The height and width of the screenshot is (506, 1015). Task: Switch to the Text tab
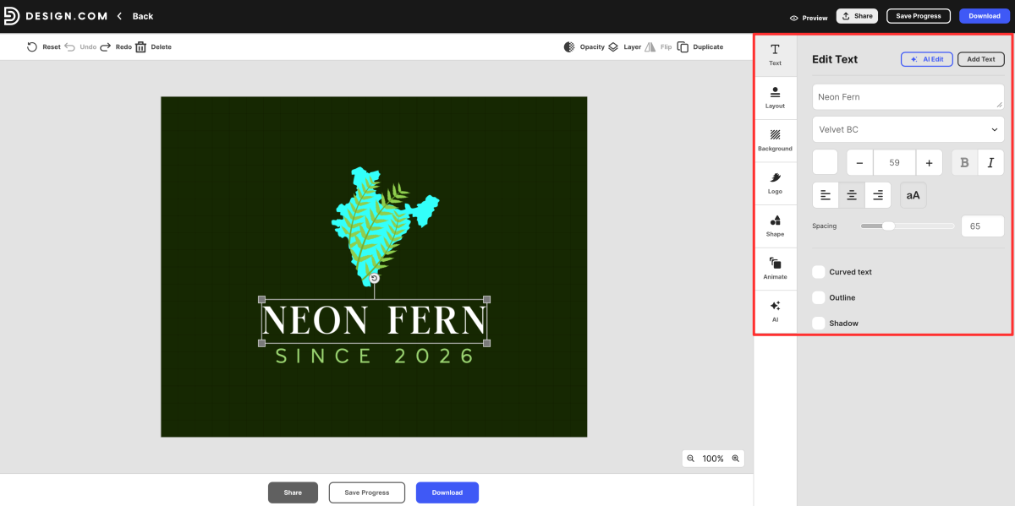pyautogui.click(x=775, y=55)
